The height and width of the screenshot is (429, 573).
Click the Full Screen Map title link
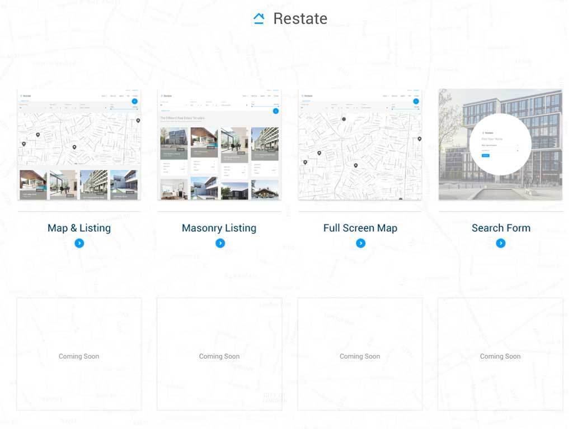click(360, 228)
